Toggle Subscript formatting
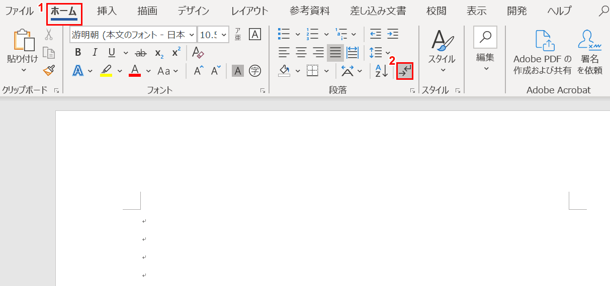 pos(158,53)
